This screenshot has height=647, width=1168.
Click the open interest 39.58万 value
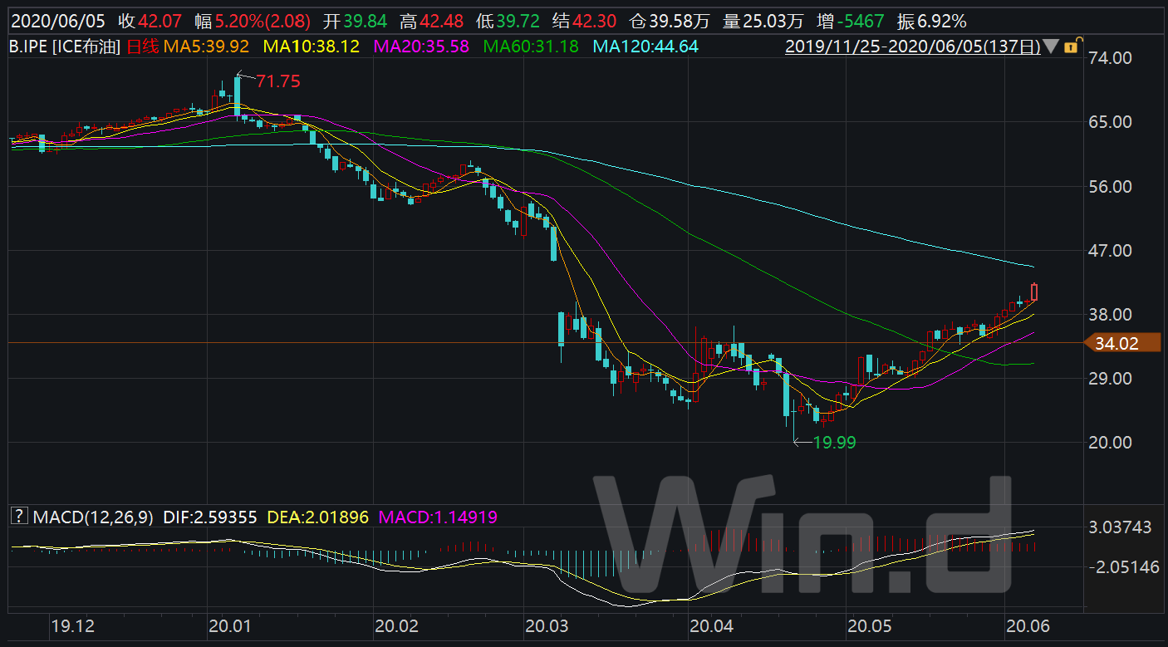click(680, 22)
